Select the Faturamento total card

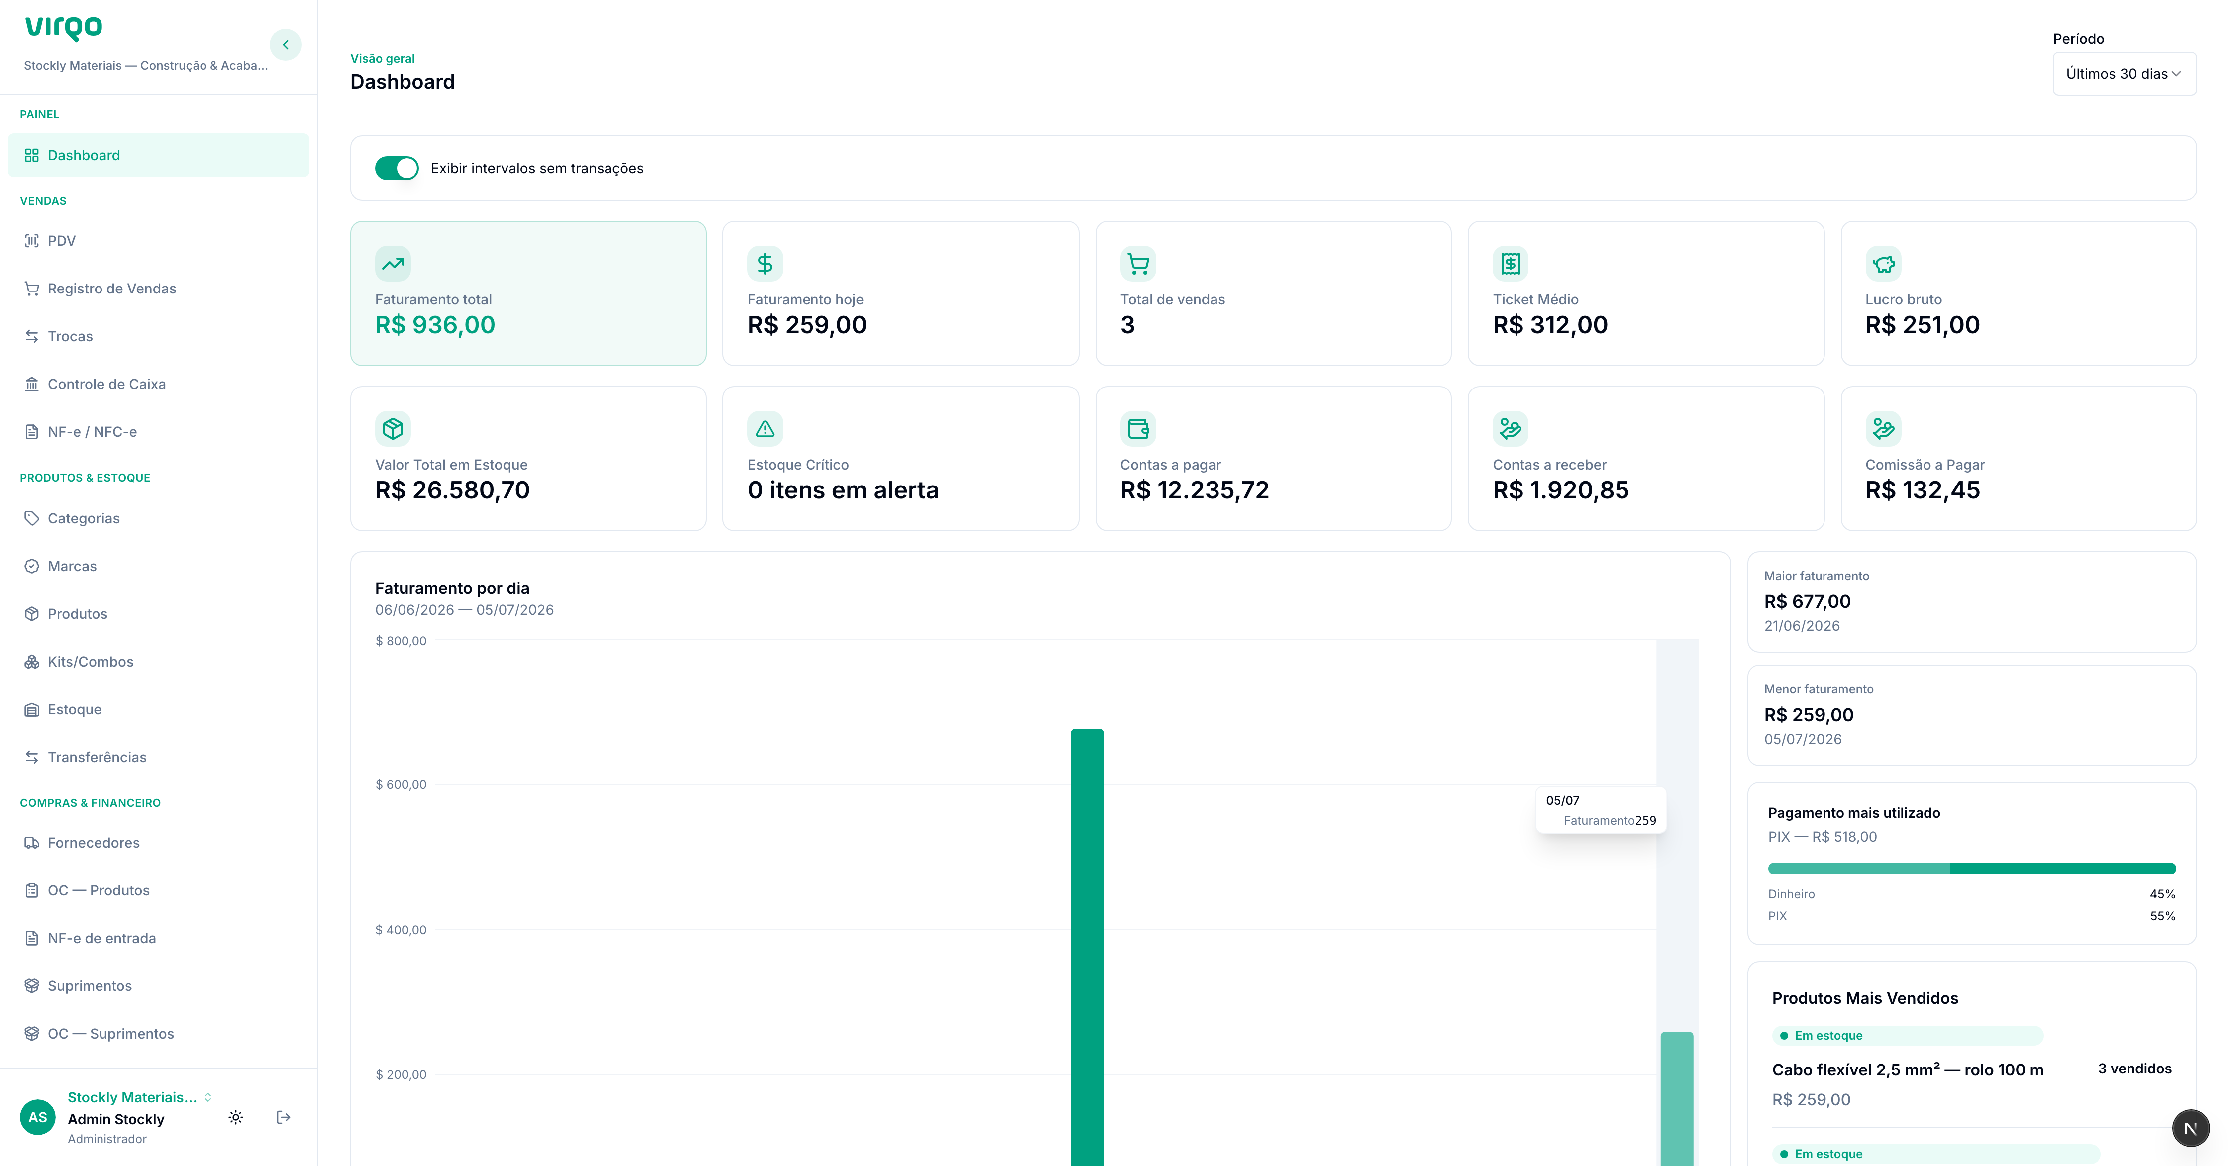click(528, 293)
